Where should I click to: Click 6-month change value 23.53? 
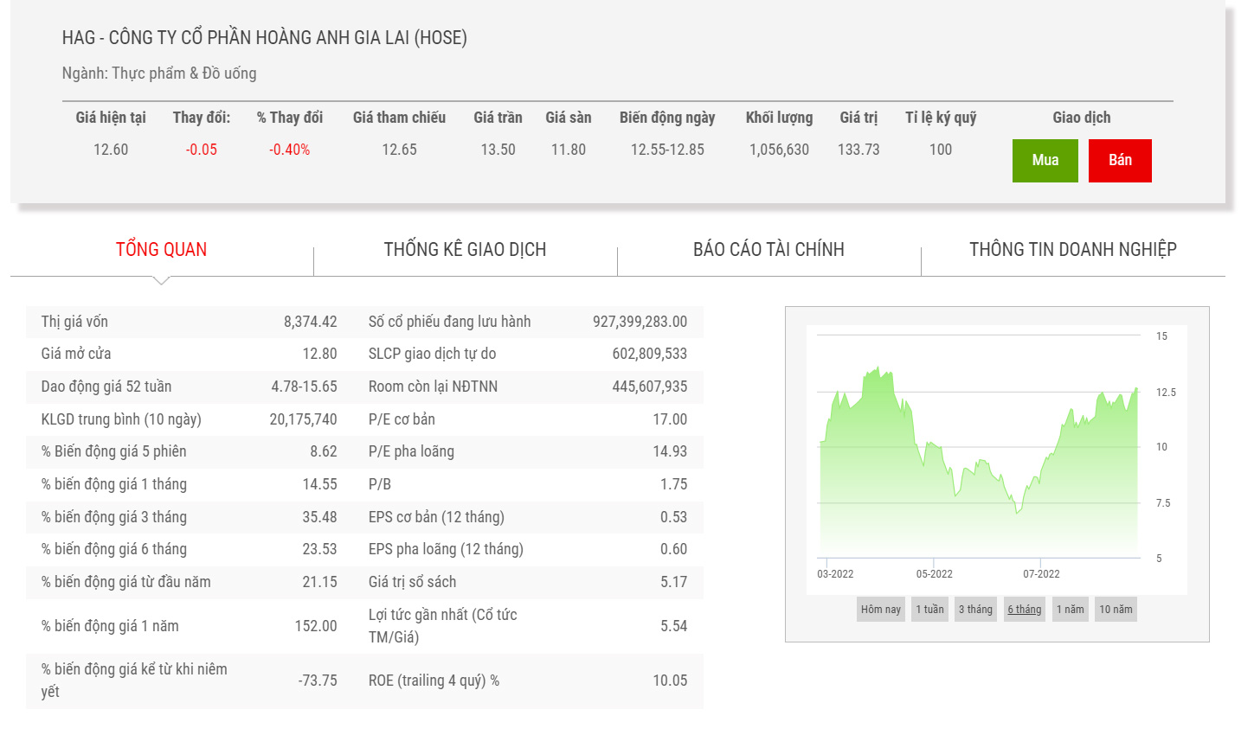coord(319,549)
